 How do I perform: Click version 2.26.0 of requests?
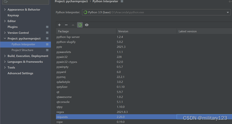(x=121, y=117)
